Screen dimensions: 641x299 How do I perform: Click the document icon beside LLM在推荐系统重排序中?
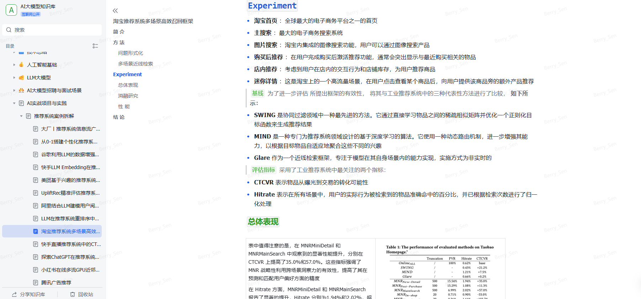36,219
